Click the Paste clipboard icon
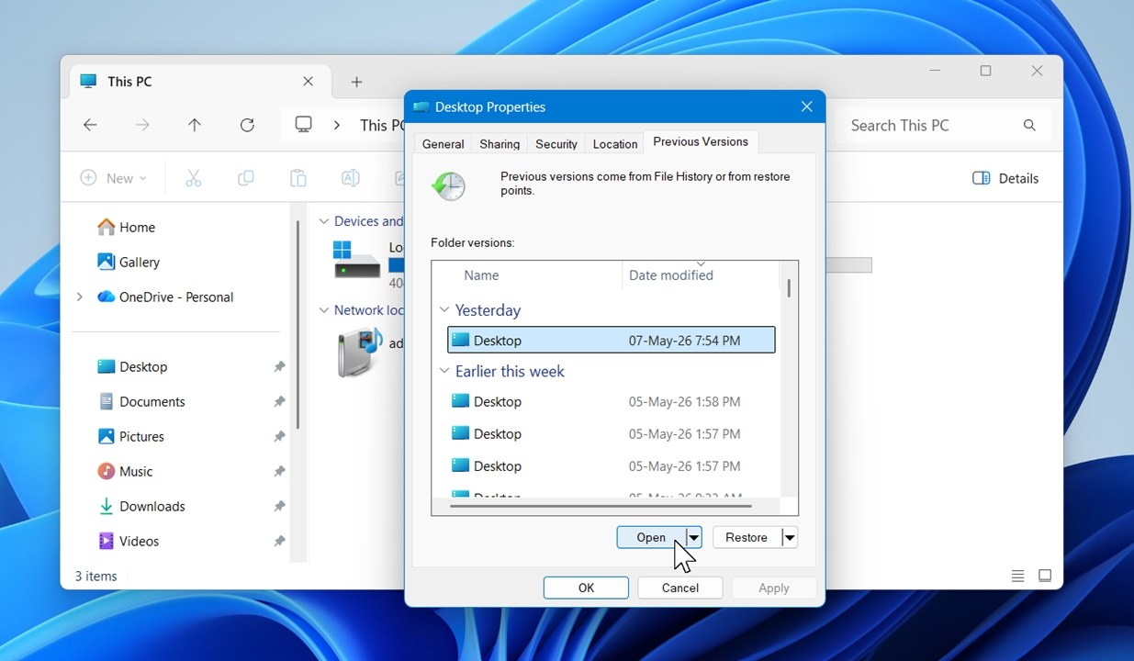 (298, 178)
